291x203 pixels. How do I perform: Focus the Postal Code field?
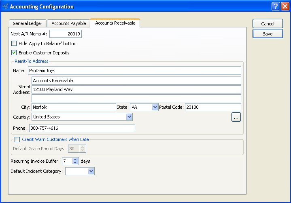click(212, 107)
